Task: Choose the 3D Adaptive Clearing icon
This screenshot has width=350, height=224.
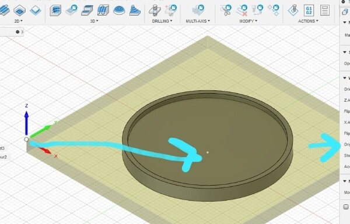Action: click(55, 10)
